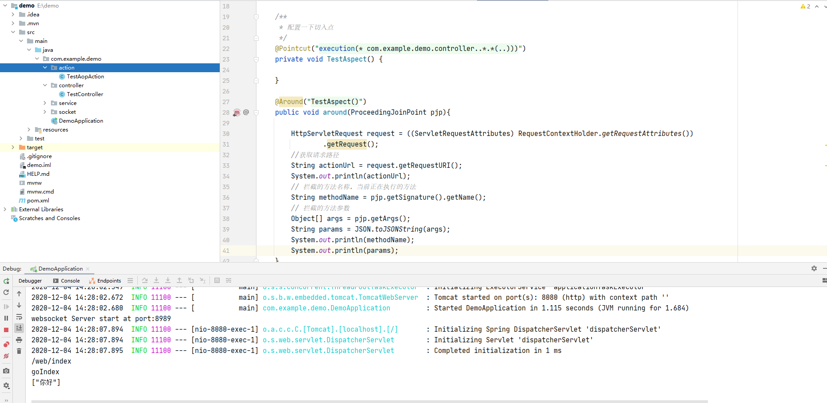Expand the service package
The width and height of the screenshot is (827, 403).
point(45,103)
